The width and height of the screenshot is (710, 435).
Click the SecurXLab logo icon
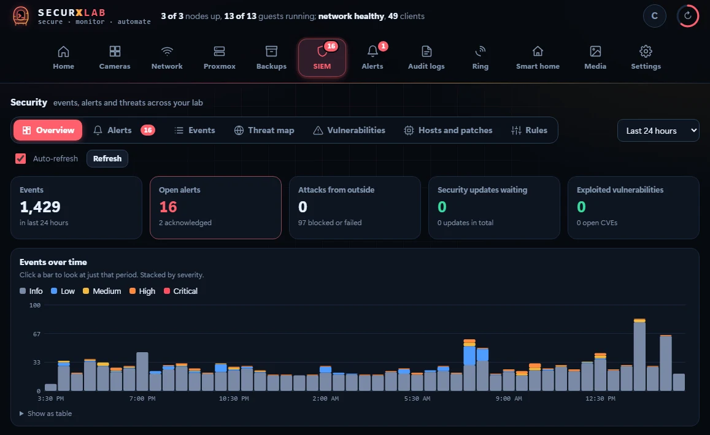pos(21,16)
